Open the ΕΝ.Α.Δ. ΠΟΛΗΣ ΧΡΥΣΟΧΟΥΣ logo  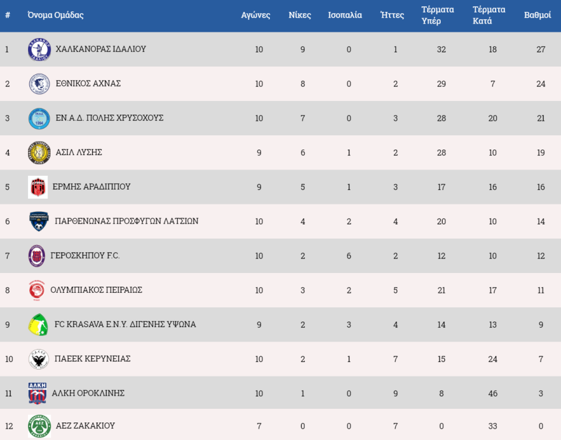click(39, 118)
